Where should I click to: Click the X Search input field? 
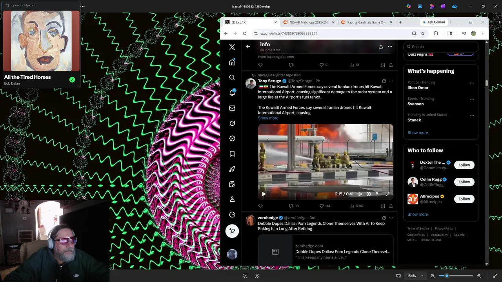click(441, 47)
